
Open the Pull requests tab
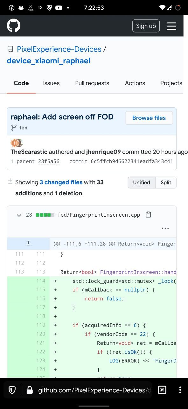(x=92, y=83)
